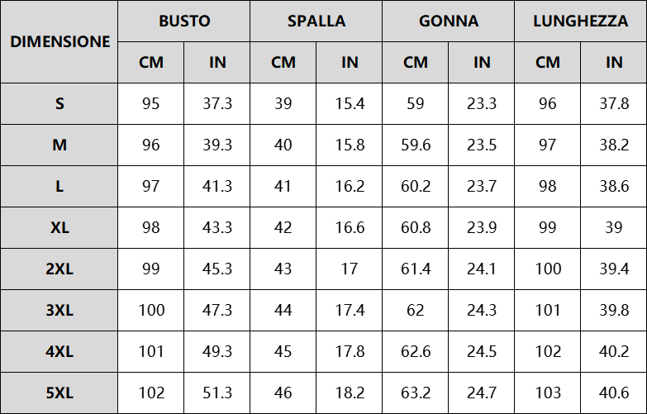Click the 24.1 GONNA inches cell
Viewport: 647px width, 414px height.
tap(481, 269)
